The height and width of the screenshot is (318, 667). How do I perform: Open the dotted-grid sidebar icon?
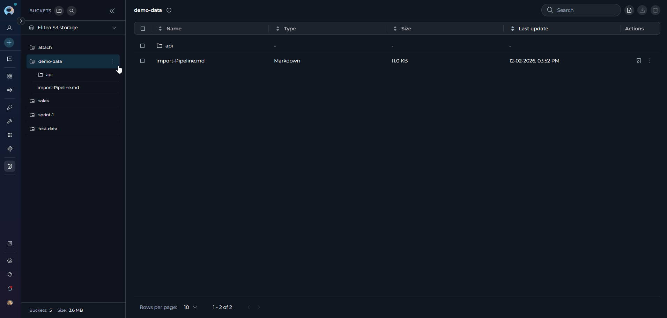(10, 135)
